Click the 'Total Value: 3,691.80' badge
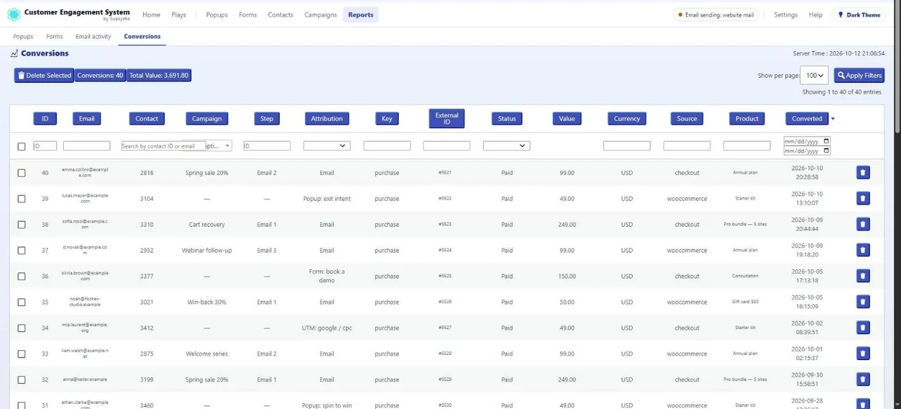The width and height of the screenshot is (901, 409). 159,75
